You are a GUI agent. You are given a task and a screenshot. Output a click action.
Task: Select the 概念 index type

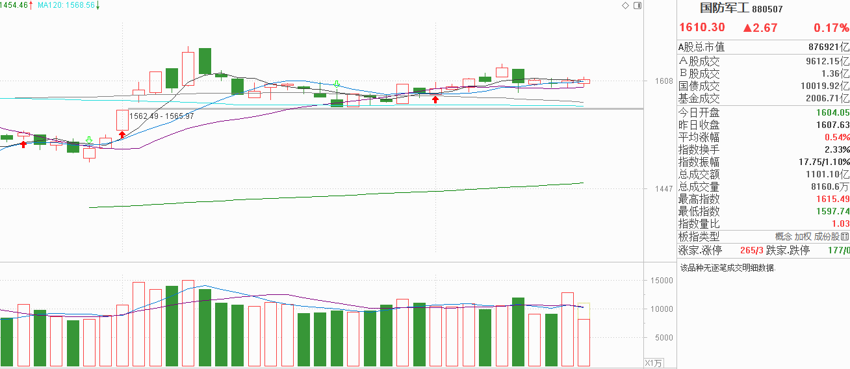783,236
